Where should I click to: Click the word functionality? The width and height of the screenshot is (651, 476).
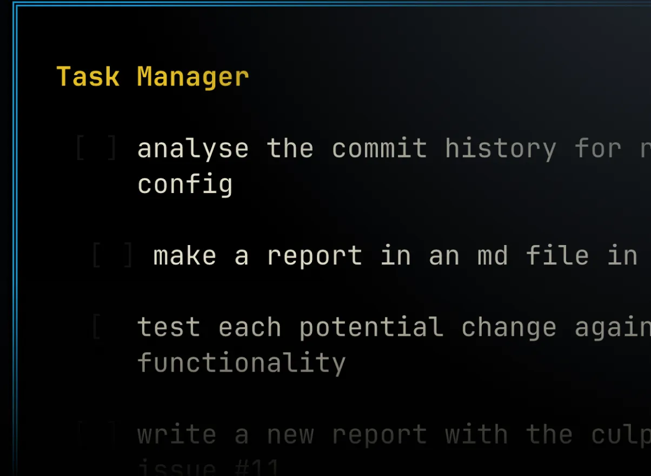tap(241, 362)
